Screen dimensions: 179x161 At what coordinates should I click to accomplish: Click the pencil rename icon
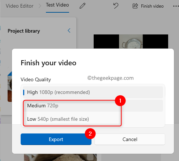tap(82, 6)
